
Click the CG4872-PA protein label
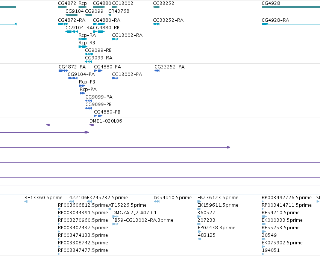tap(72, 67)
